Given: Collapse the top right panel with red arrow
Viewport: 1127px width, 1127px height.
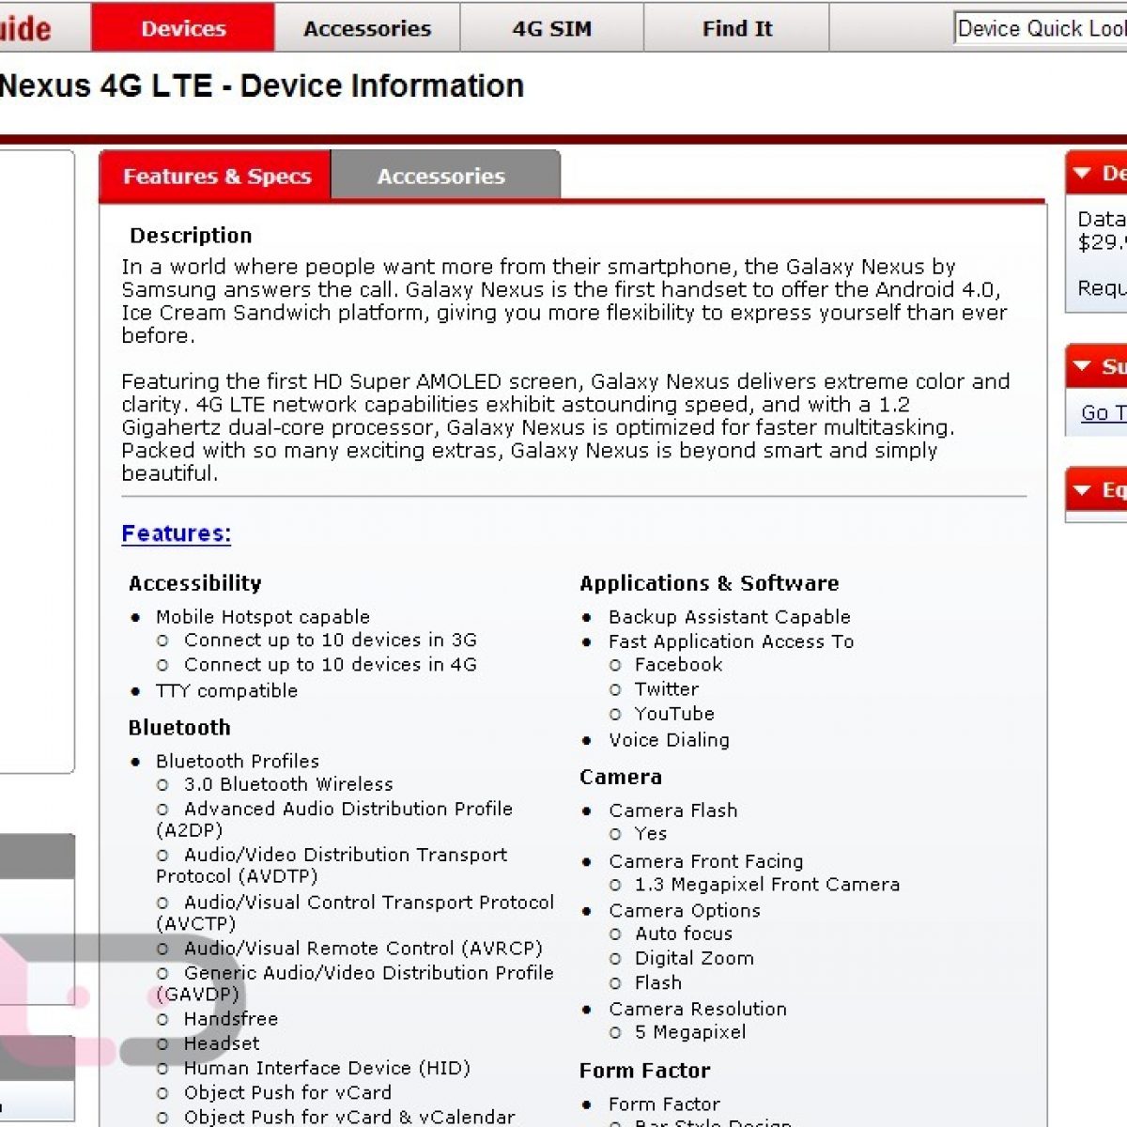Looking at the screenshot, I should (1083, 174).
